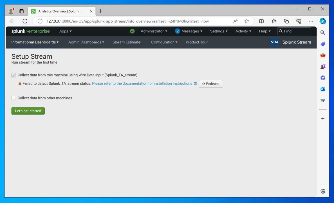Open sidebar Games chess icon
334x203 pixels.
tap(323, 67)
